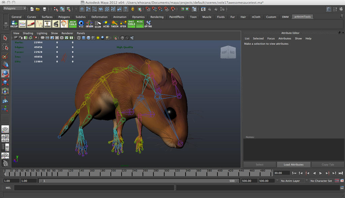The image size is (345, 198).
Task: Toggle Select by Object Type mode
Action: click(62, 9)
